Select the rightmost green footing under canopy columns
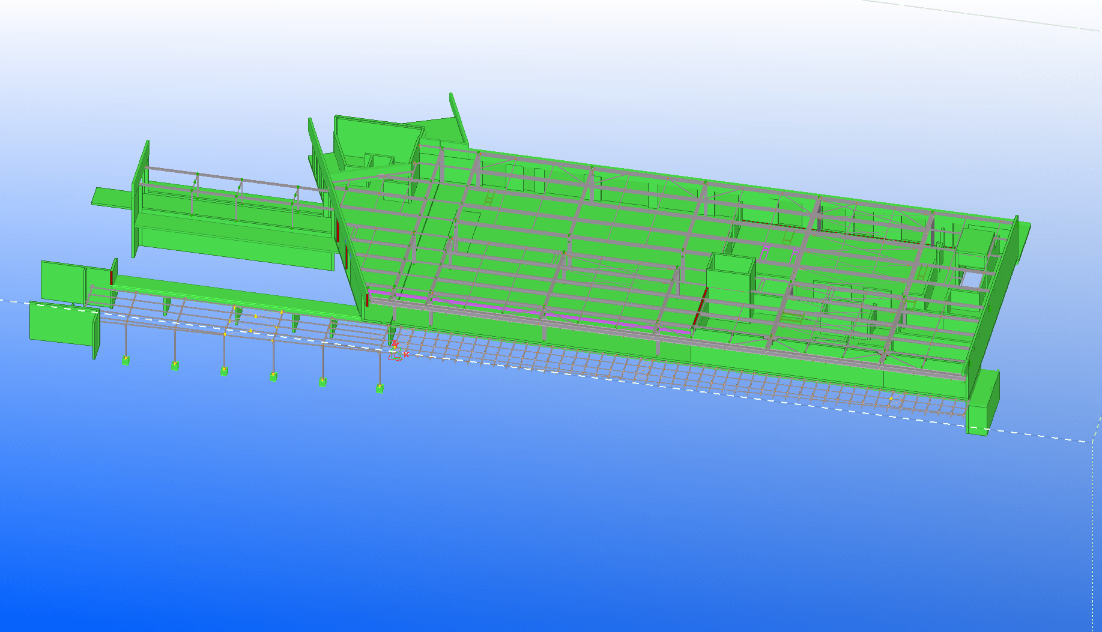 (x=380, y=389)
